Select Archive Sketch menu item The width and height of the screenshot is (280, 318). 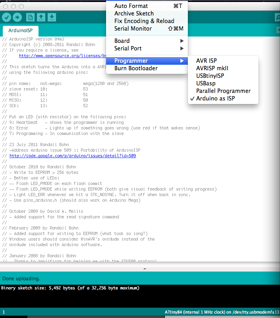point(147,13)
